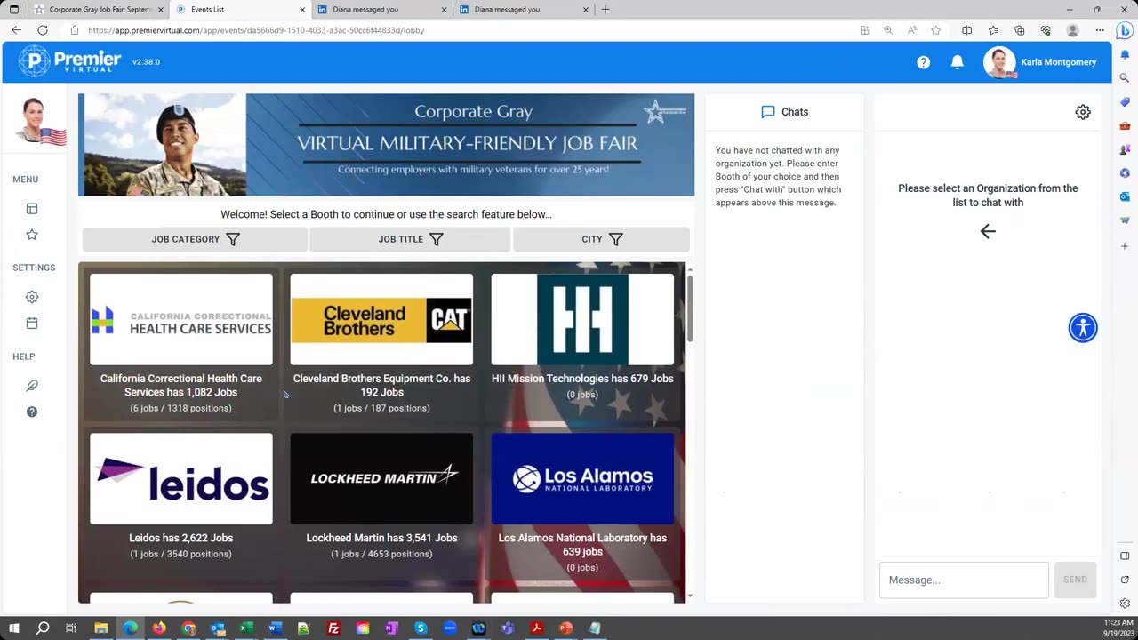Open settings gear in left sidebar
Viewport: 1138px width, 640px height.
click(x=32, y=297)
